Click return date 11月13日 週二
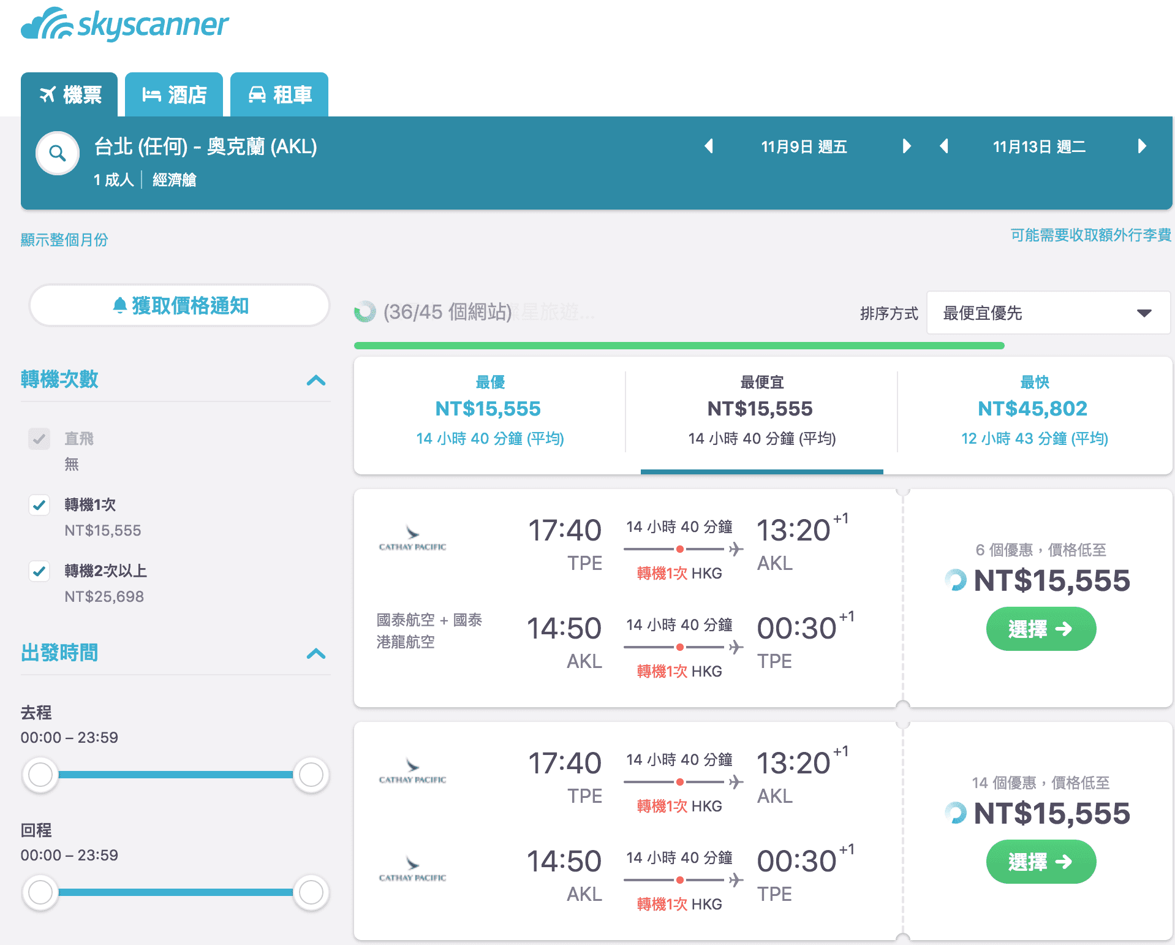Screen dimensions: 1175x945 1039,146
